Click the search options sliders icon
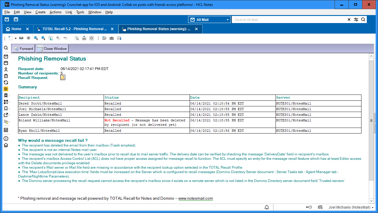The width and height of the screenshot is (378, 213). point(356,20)
